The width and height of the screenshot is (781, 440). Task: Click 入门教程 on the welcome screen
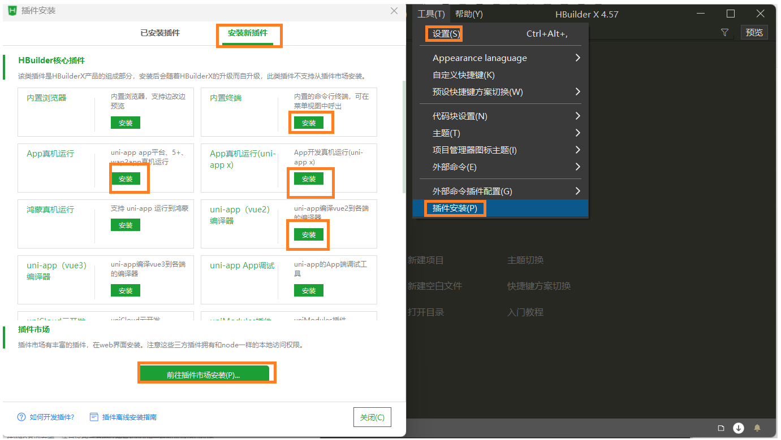click(525, 312)
